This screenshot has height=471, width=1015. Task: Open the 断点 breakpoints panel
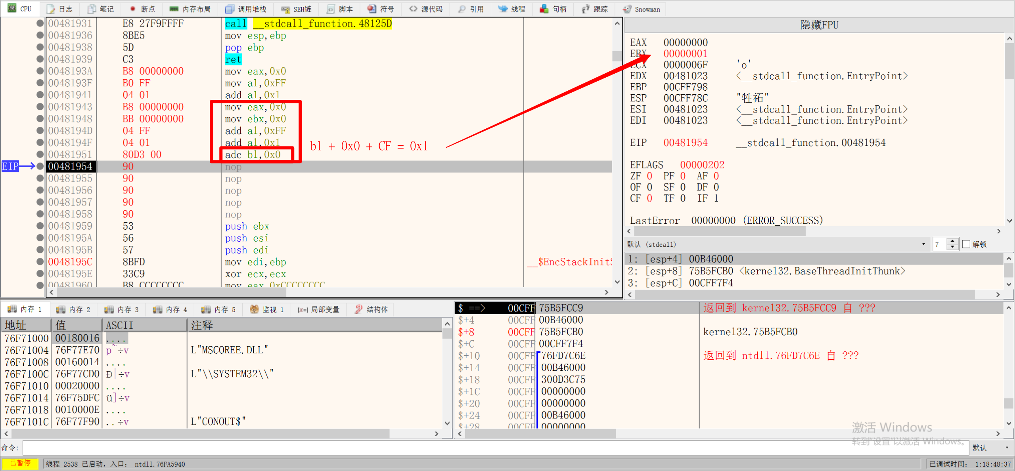[x=142, y=9]
